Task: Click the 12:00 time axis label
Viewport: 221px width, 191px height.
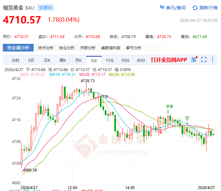Action: pyautogui.click(x=72, y=188)
